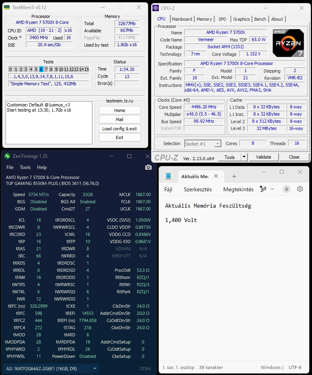The image size is (312, 375).
Task: Add a new Notepad tab
Action: tap(234, 177)
